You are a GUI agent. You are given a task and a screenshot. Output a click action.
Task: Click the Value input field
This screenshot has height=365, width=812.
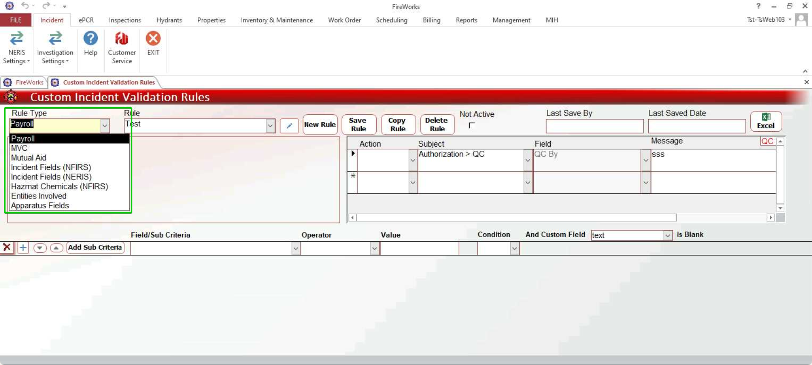point(419,248)
